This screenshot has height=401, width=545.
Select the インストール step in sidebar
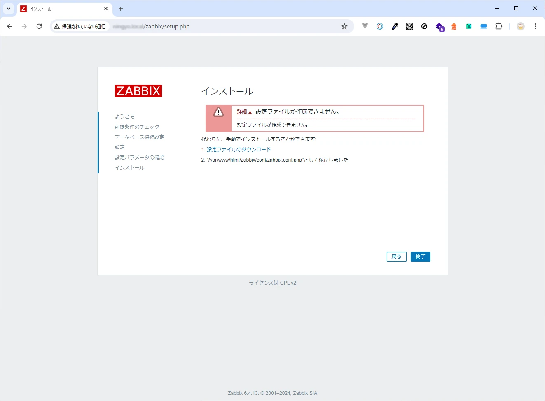pos(129,168)
